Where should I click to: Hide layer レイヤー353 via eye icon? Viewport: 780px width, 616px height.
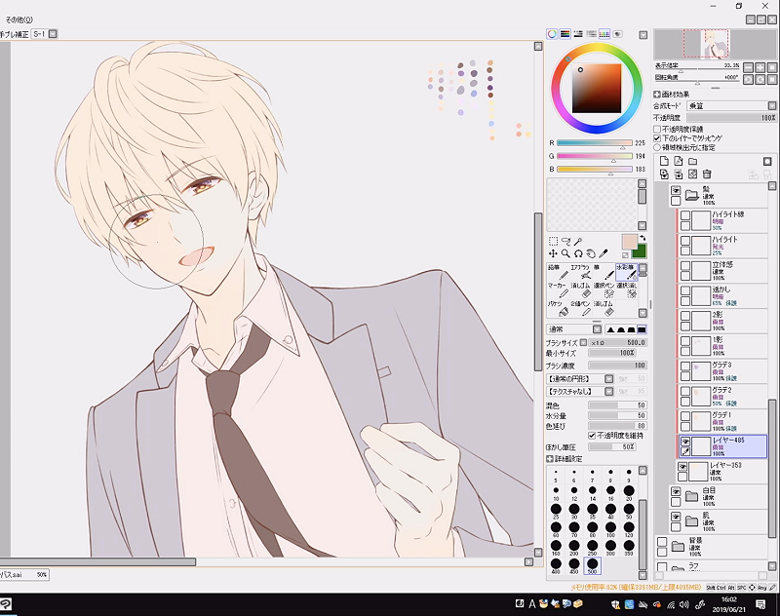pyautogui.click(x=682, y=466)
